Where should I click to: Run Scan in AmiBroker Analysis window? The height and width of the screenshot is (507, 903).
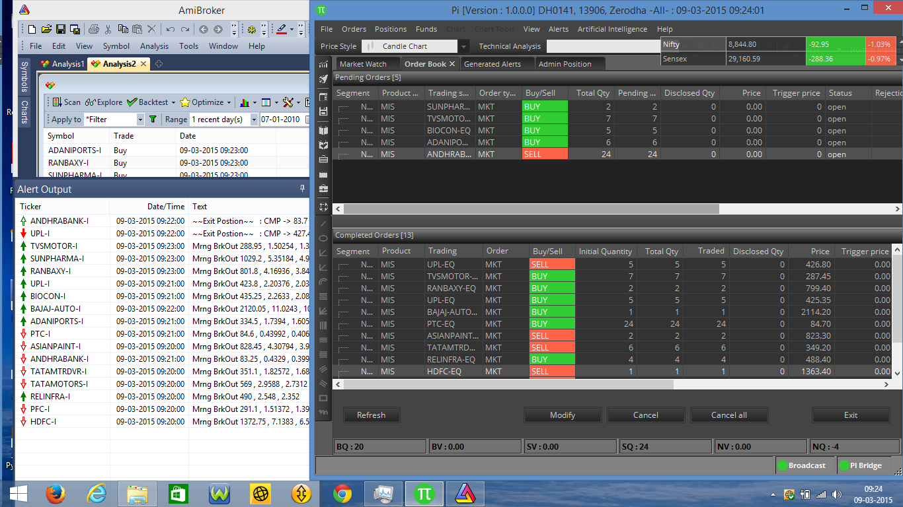tap(66, 102)
